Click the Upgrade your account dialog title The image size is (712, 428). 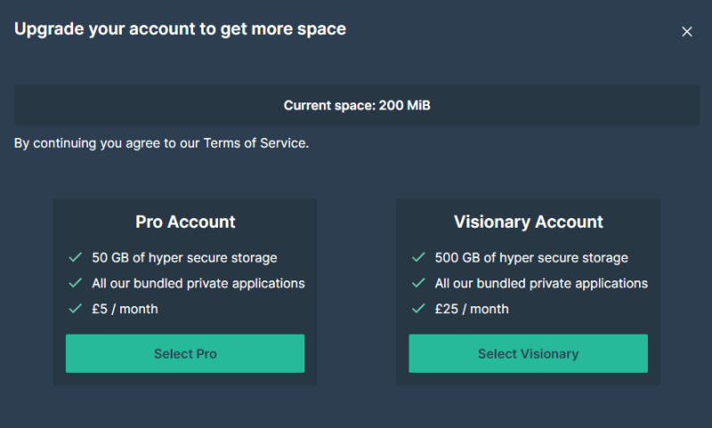[x=180, y=28]
